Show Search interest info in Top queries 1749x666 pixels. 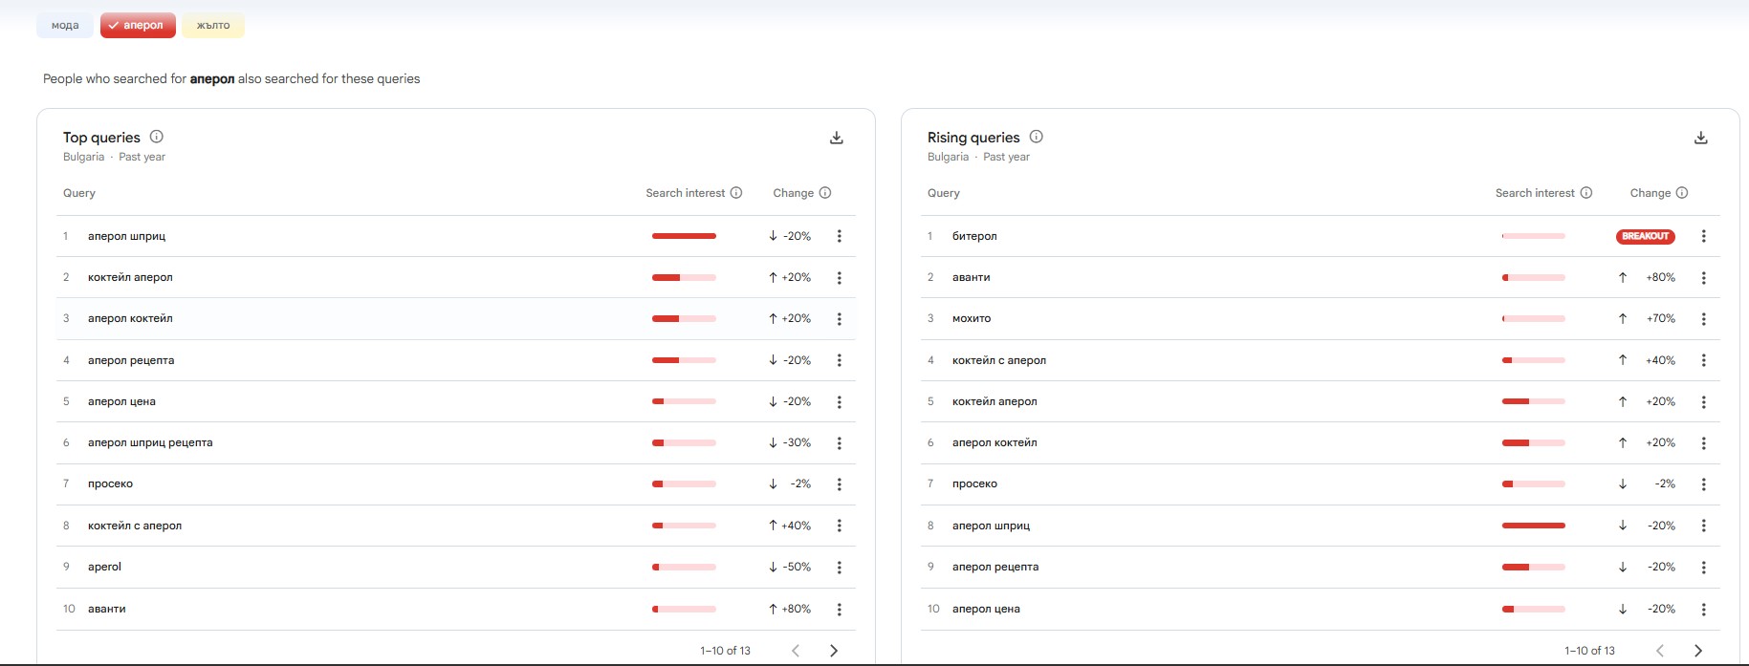click(x=736, y=193)
